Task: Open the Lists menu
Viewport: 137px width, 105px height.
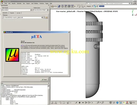Action: pyautogui.click(x=9, y=3)
